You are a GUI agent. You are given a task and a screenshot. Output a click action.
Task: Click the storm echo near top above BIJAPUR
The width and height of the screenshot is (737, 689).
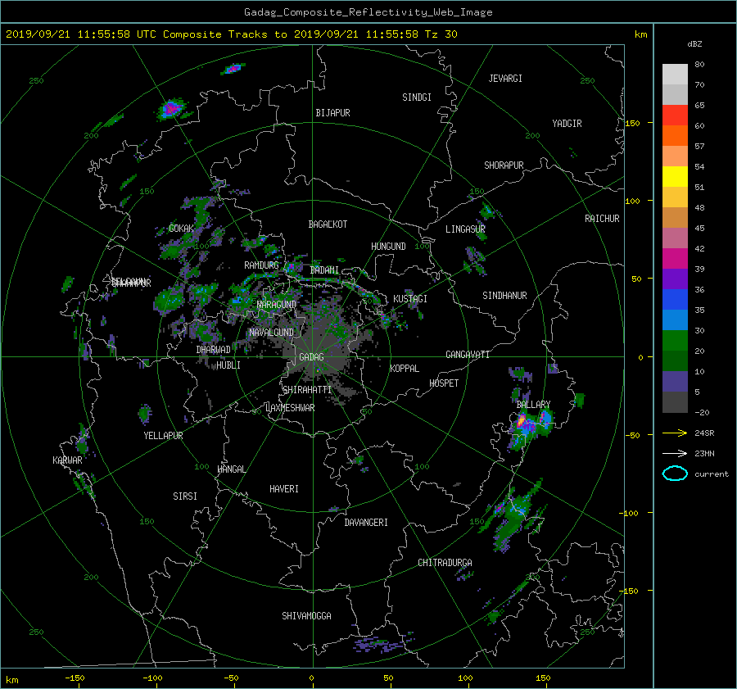[x=233, y=69]
